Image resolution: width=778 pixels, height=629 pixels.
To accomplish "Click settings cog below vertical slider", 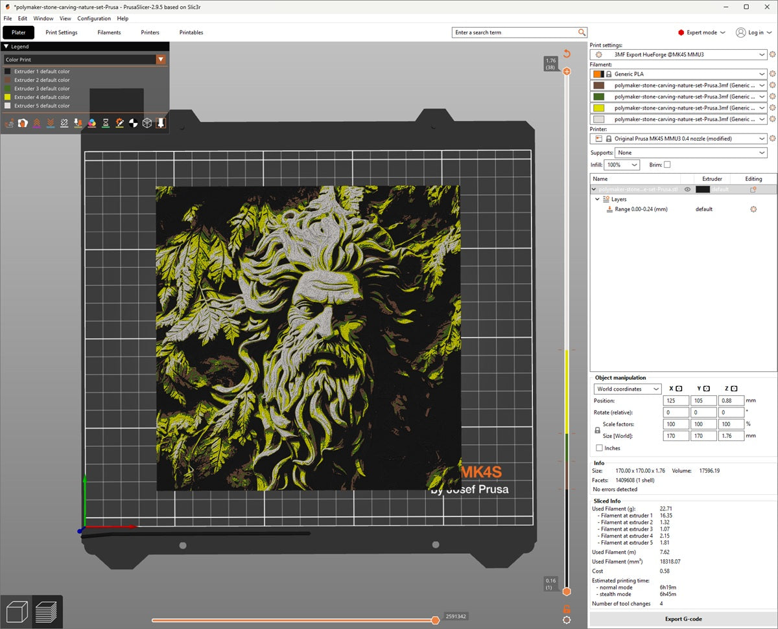I will [567, 620].
